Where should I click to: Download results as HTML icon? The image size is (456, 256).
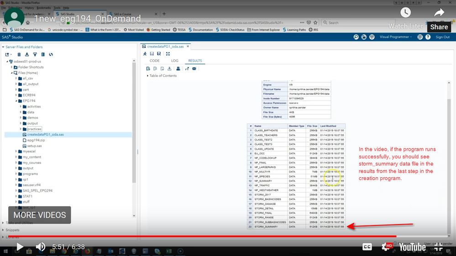click(148, 69)
